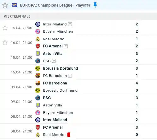Click Inter Mailand crest in 08.04. match
This screenshot has width=157, height=140.
click(38, 120)
